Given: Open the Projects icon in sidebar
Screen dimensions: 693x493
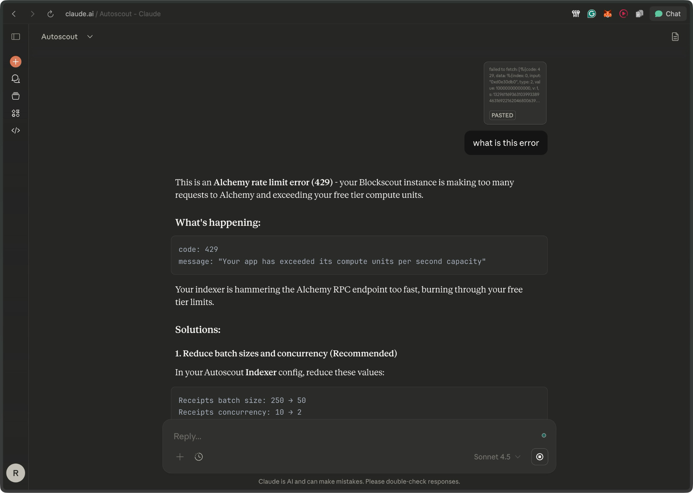Looking at the screenshot, I should click(x=16, y=96).
